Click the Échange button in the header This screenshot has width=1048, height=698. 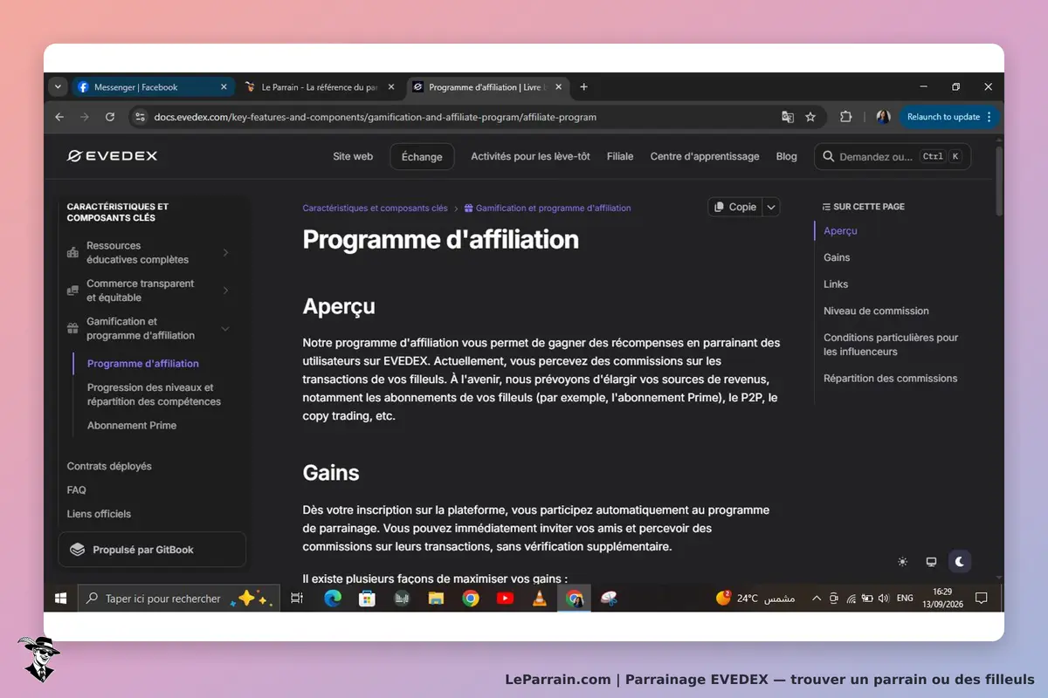pos(422,157)
